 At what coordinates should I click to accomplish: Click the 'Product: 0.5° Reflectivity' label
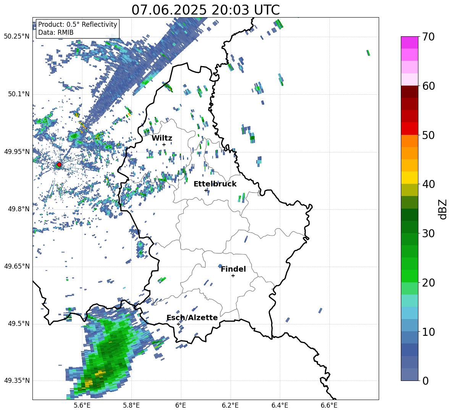pos(77,24)
